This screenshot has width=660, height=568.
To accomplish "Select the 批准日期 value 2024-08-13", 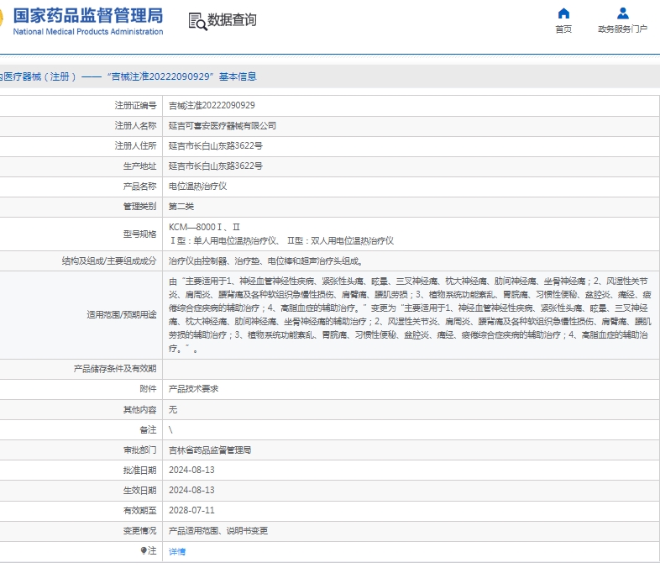I will [x=191, y=470].
